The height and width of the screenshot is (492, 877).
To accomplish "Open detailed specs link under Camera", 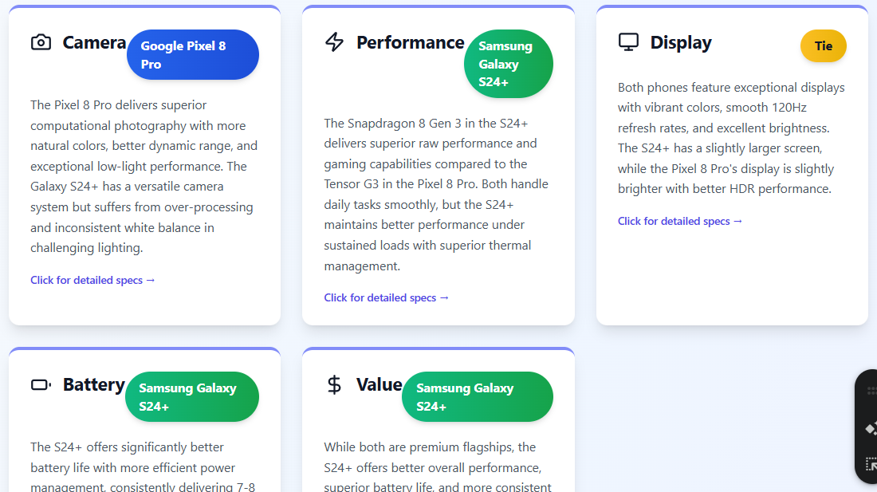I will [x=92, y=280].
